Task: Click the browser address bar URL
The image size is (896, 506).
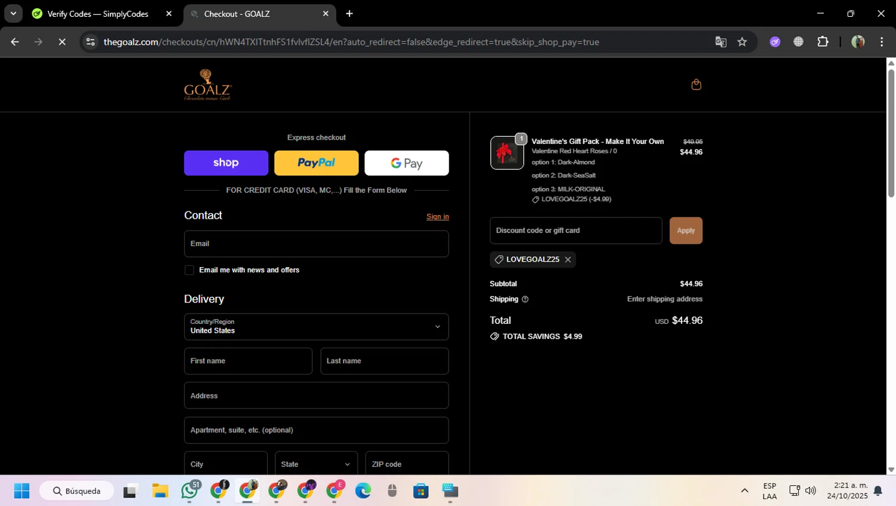Action: [x=351, y=42]
